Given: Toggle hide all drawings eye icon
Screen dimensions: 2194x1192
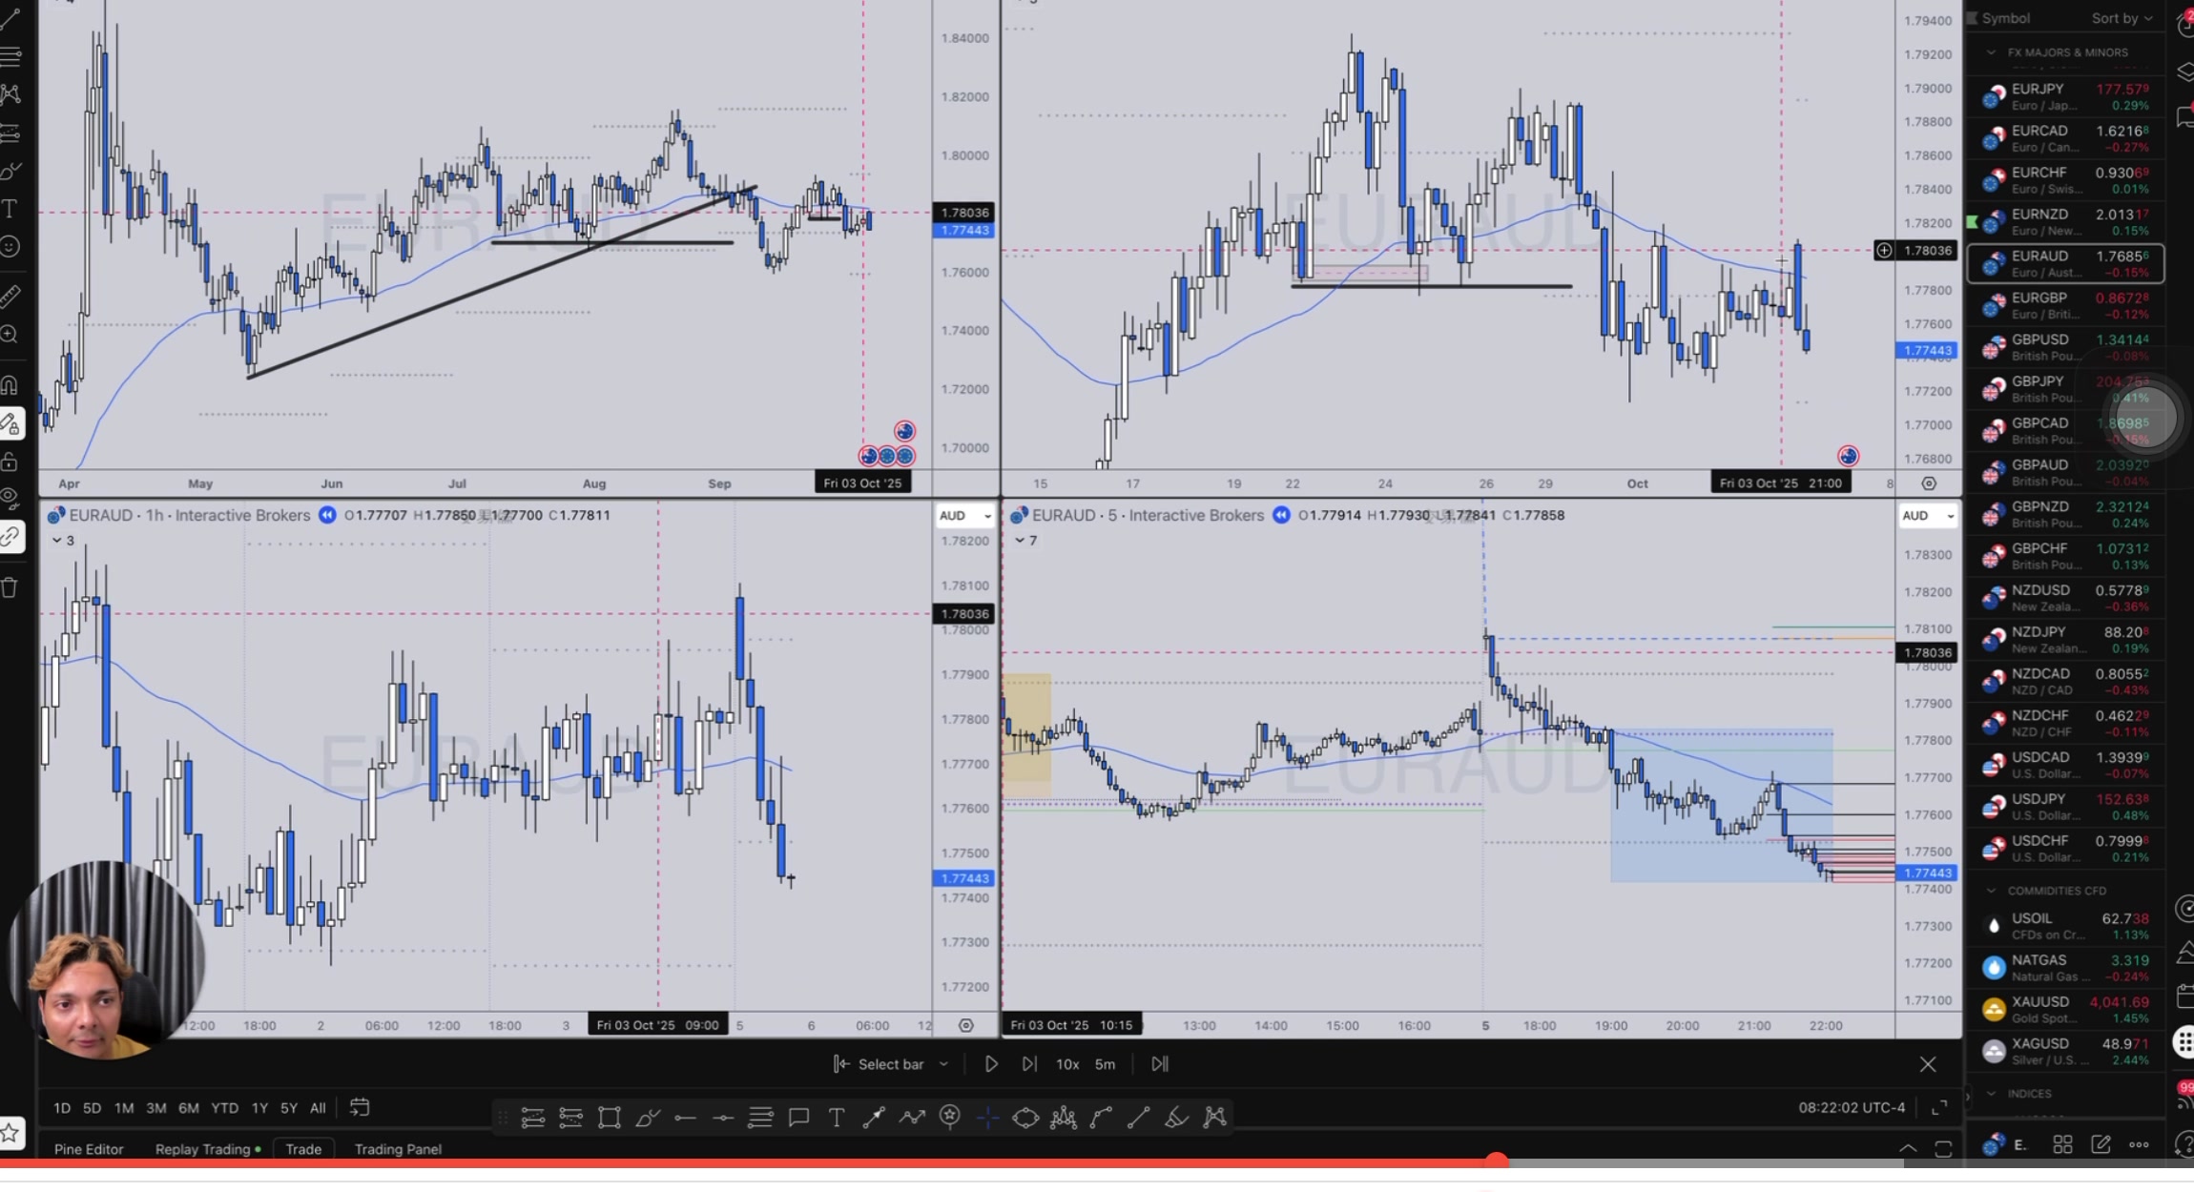Looking at the screenshot, I should (11, 496).
